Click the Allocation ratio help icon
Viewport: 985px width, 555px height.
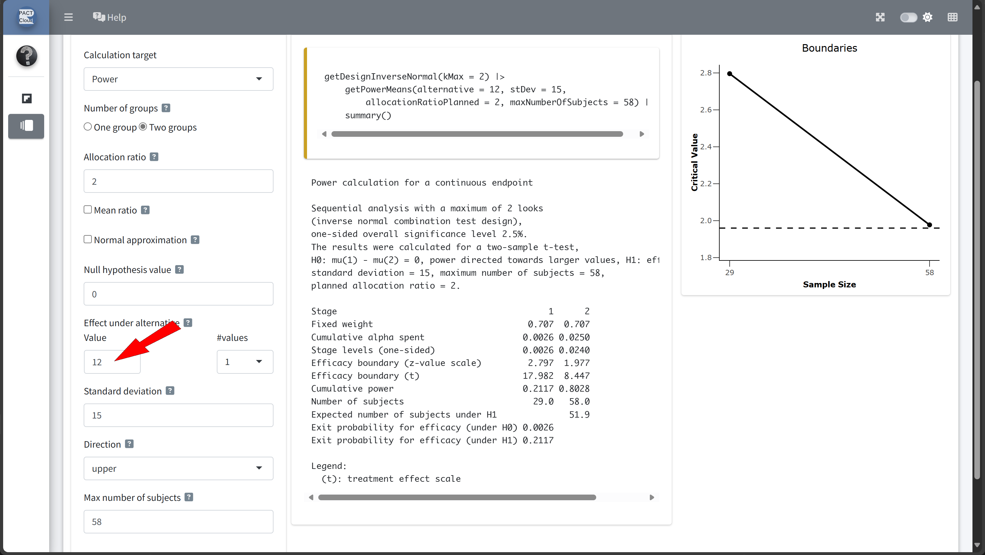pos(154,157)
